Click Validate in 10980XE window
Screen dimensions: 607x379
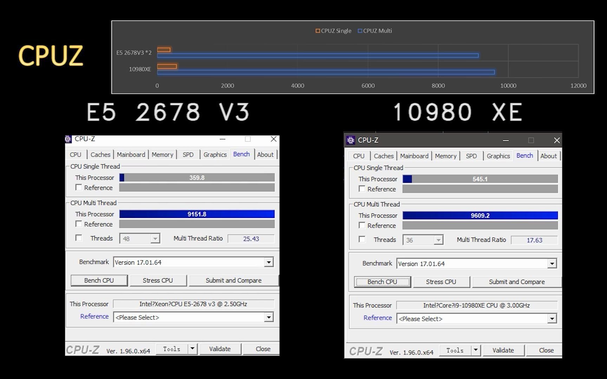[503, 350]
